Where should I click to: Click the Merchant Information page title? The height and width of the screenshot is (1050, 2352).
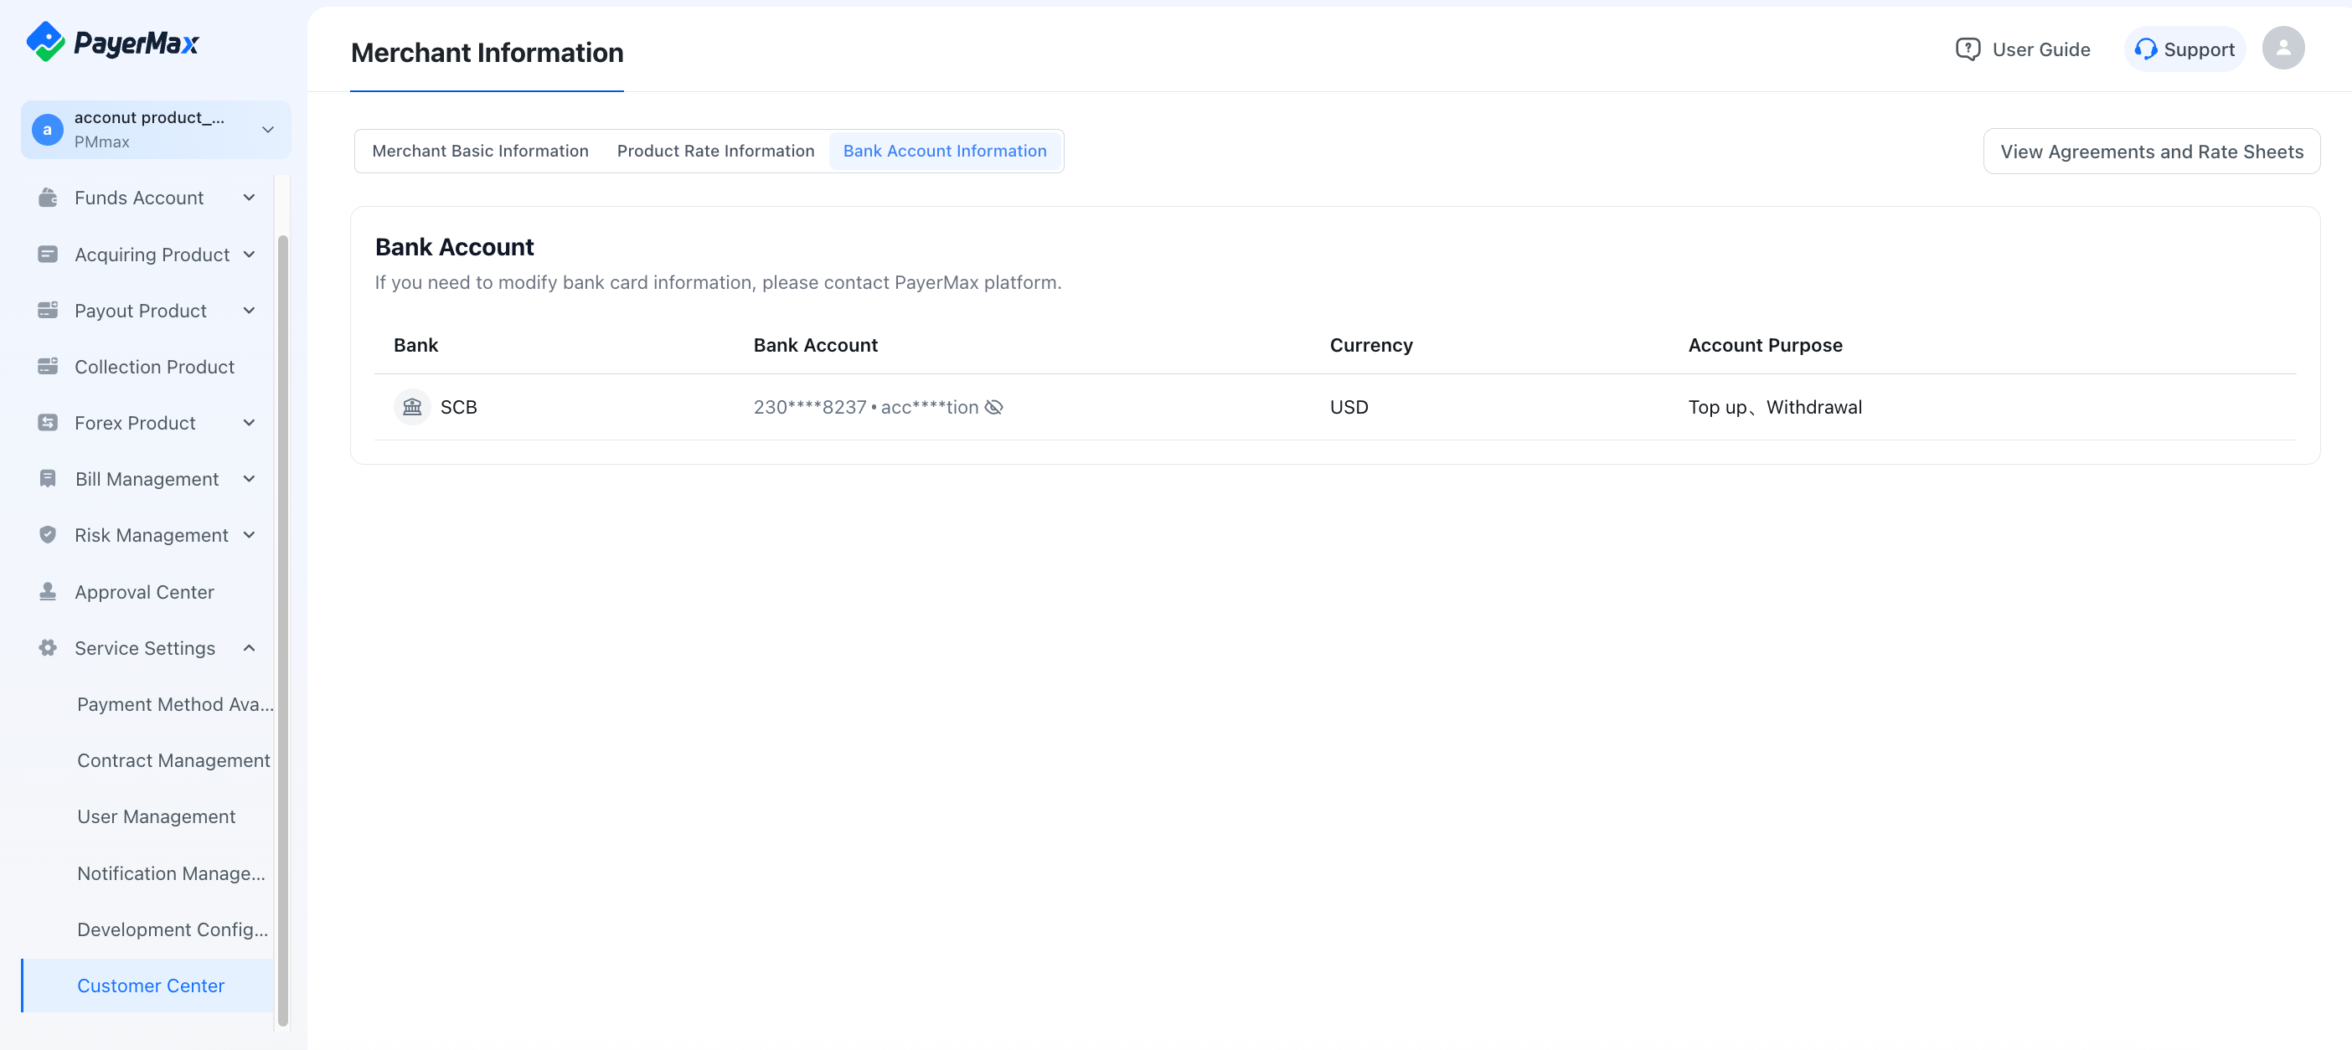coord(487,53)
